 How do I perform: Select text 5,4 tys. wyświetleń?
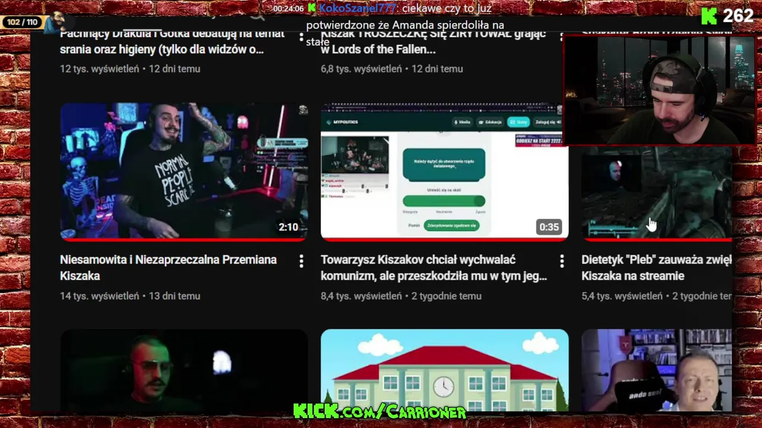[622, 296]
